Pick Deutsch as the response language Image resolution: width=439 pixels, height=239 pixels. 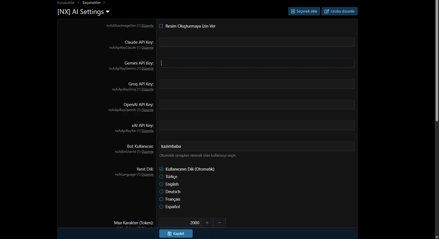(161, 192)
